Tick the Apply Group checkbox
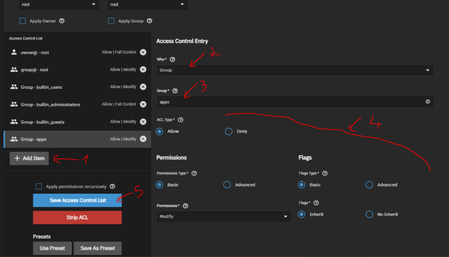Viewport: 449px width, 257px height. pyautogui.click(x=111, y=21)
